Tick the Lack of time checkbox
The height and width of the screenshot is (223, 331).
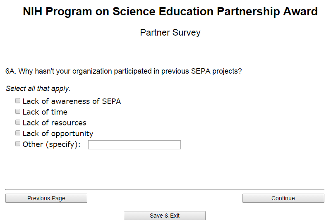(x=18, y=111)
